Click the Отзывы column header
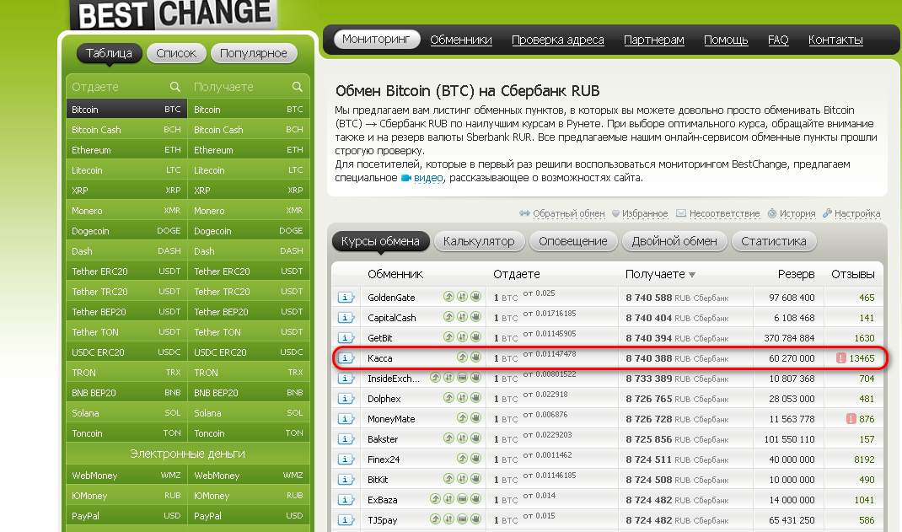 click(852, 274)
